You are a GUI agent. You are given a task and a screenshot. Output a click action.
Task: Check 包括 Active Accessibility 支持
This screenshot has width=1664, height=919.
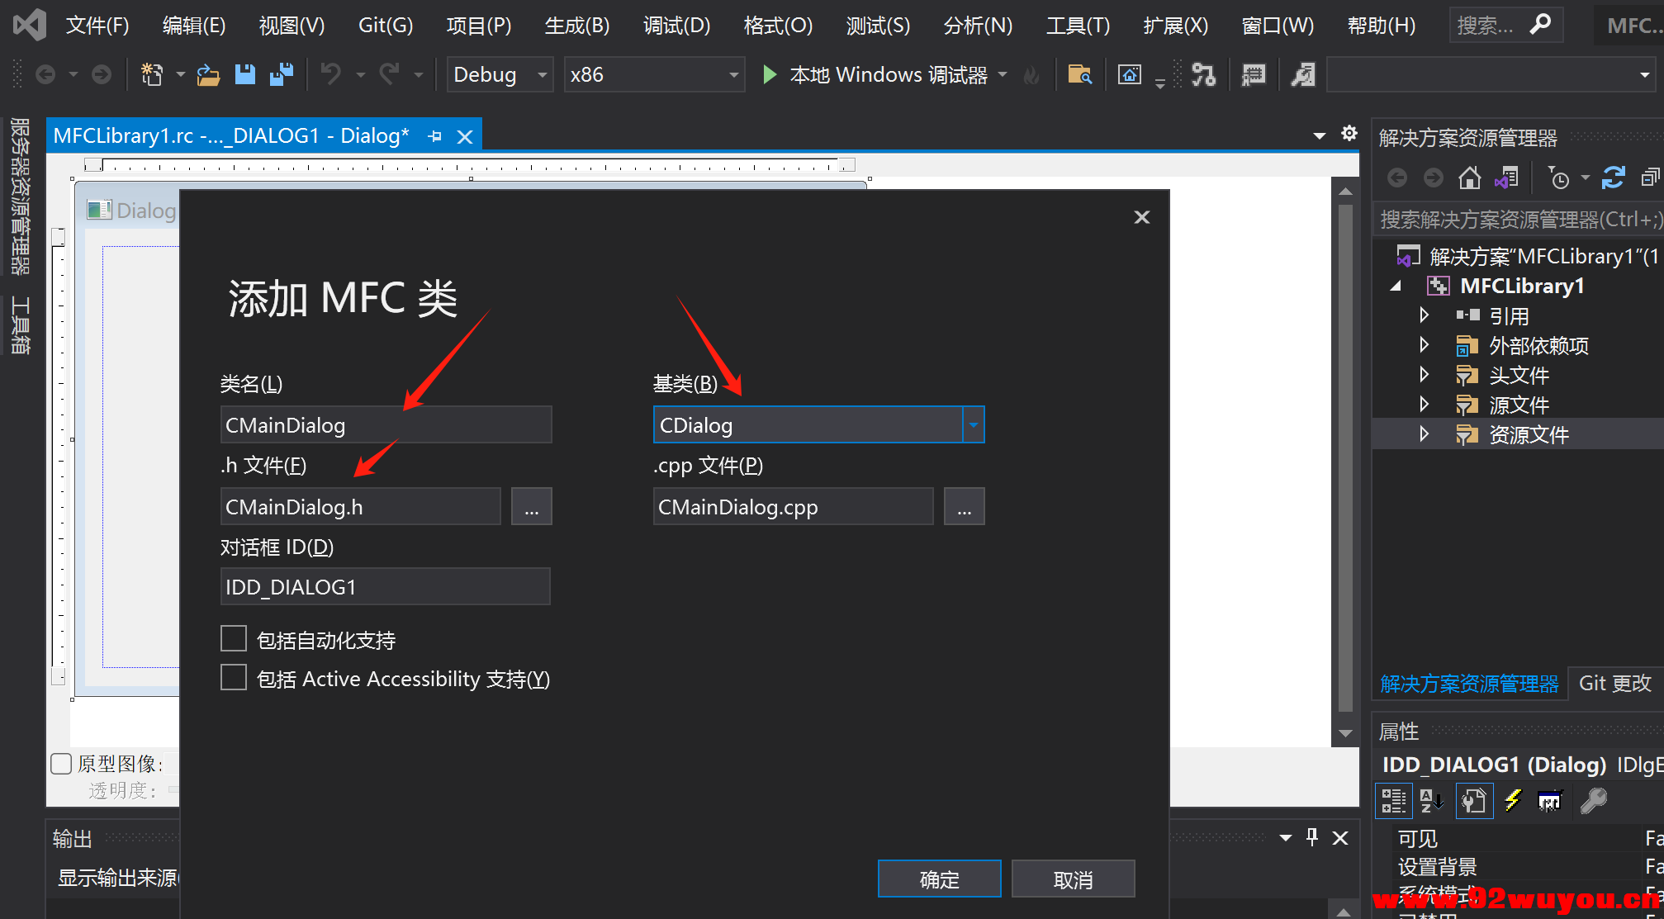point(234,677)
